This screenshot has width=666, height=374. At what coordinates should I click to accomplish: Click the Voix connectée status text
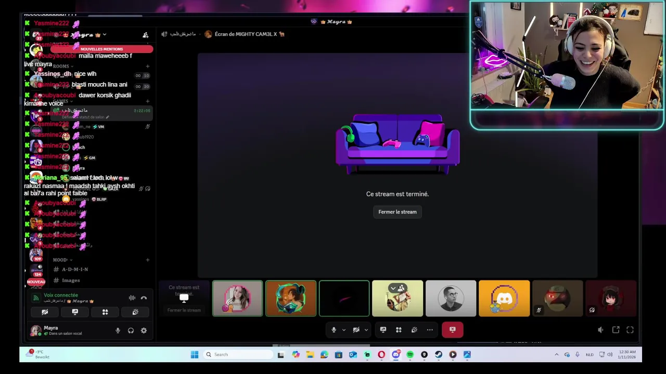coord(61,295)
